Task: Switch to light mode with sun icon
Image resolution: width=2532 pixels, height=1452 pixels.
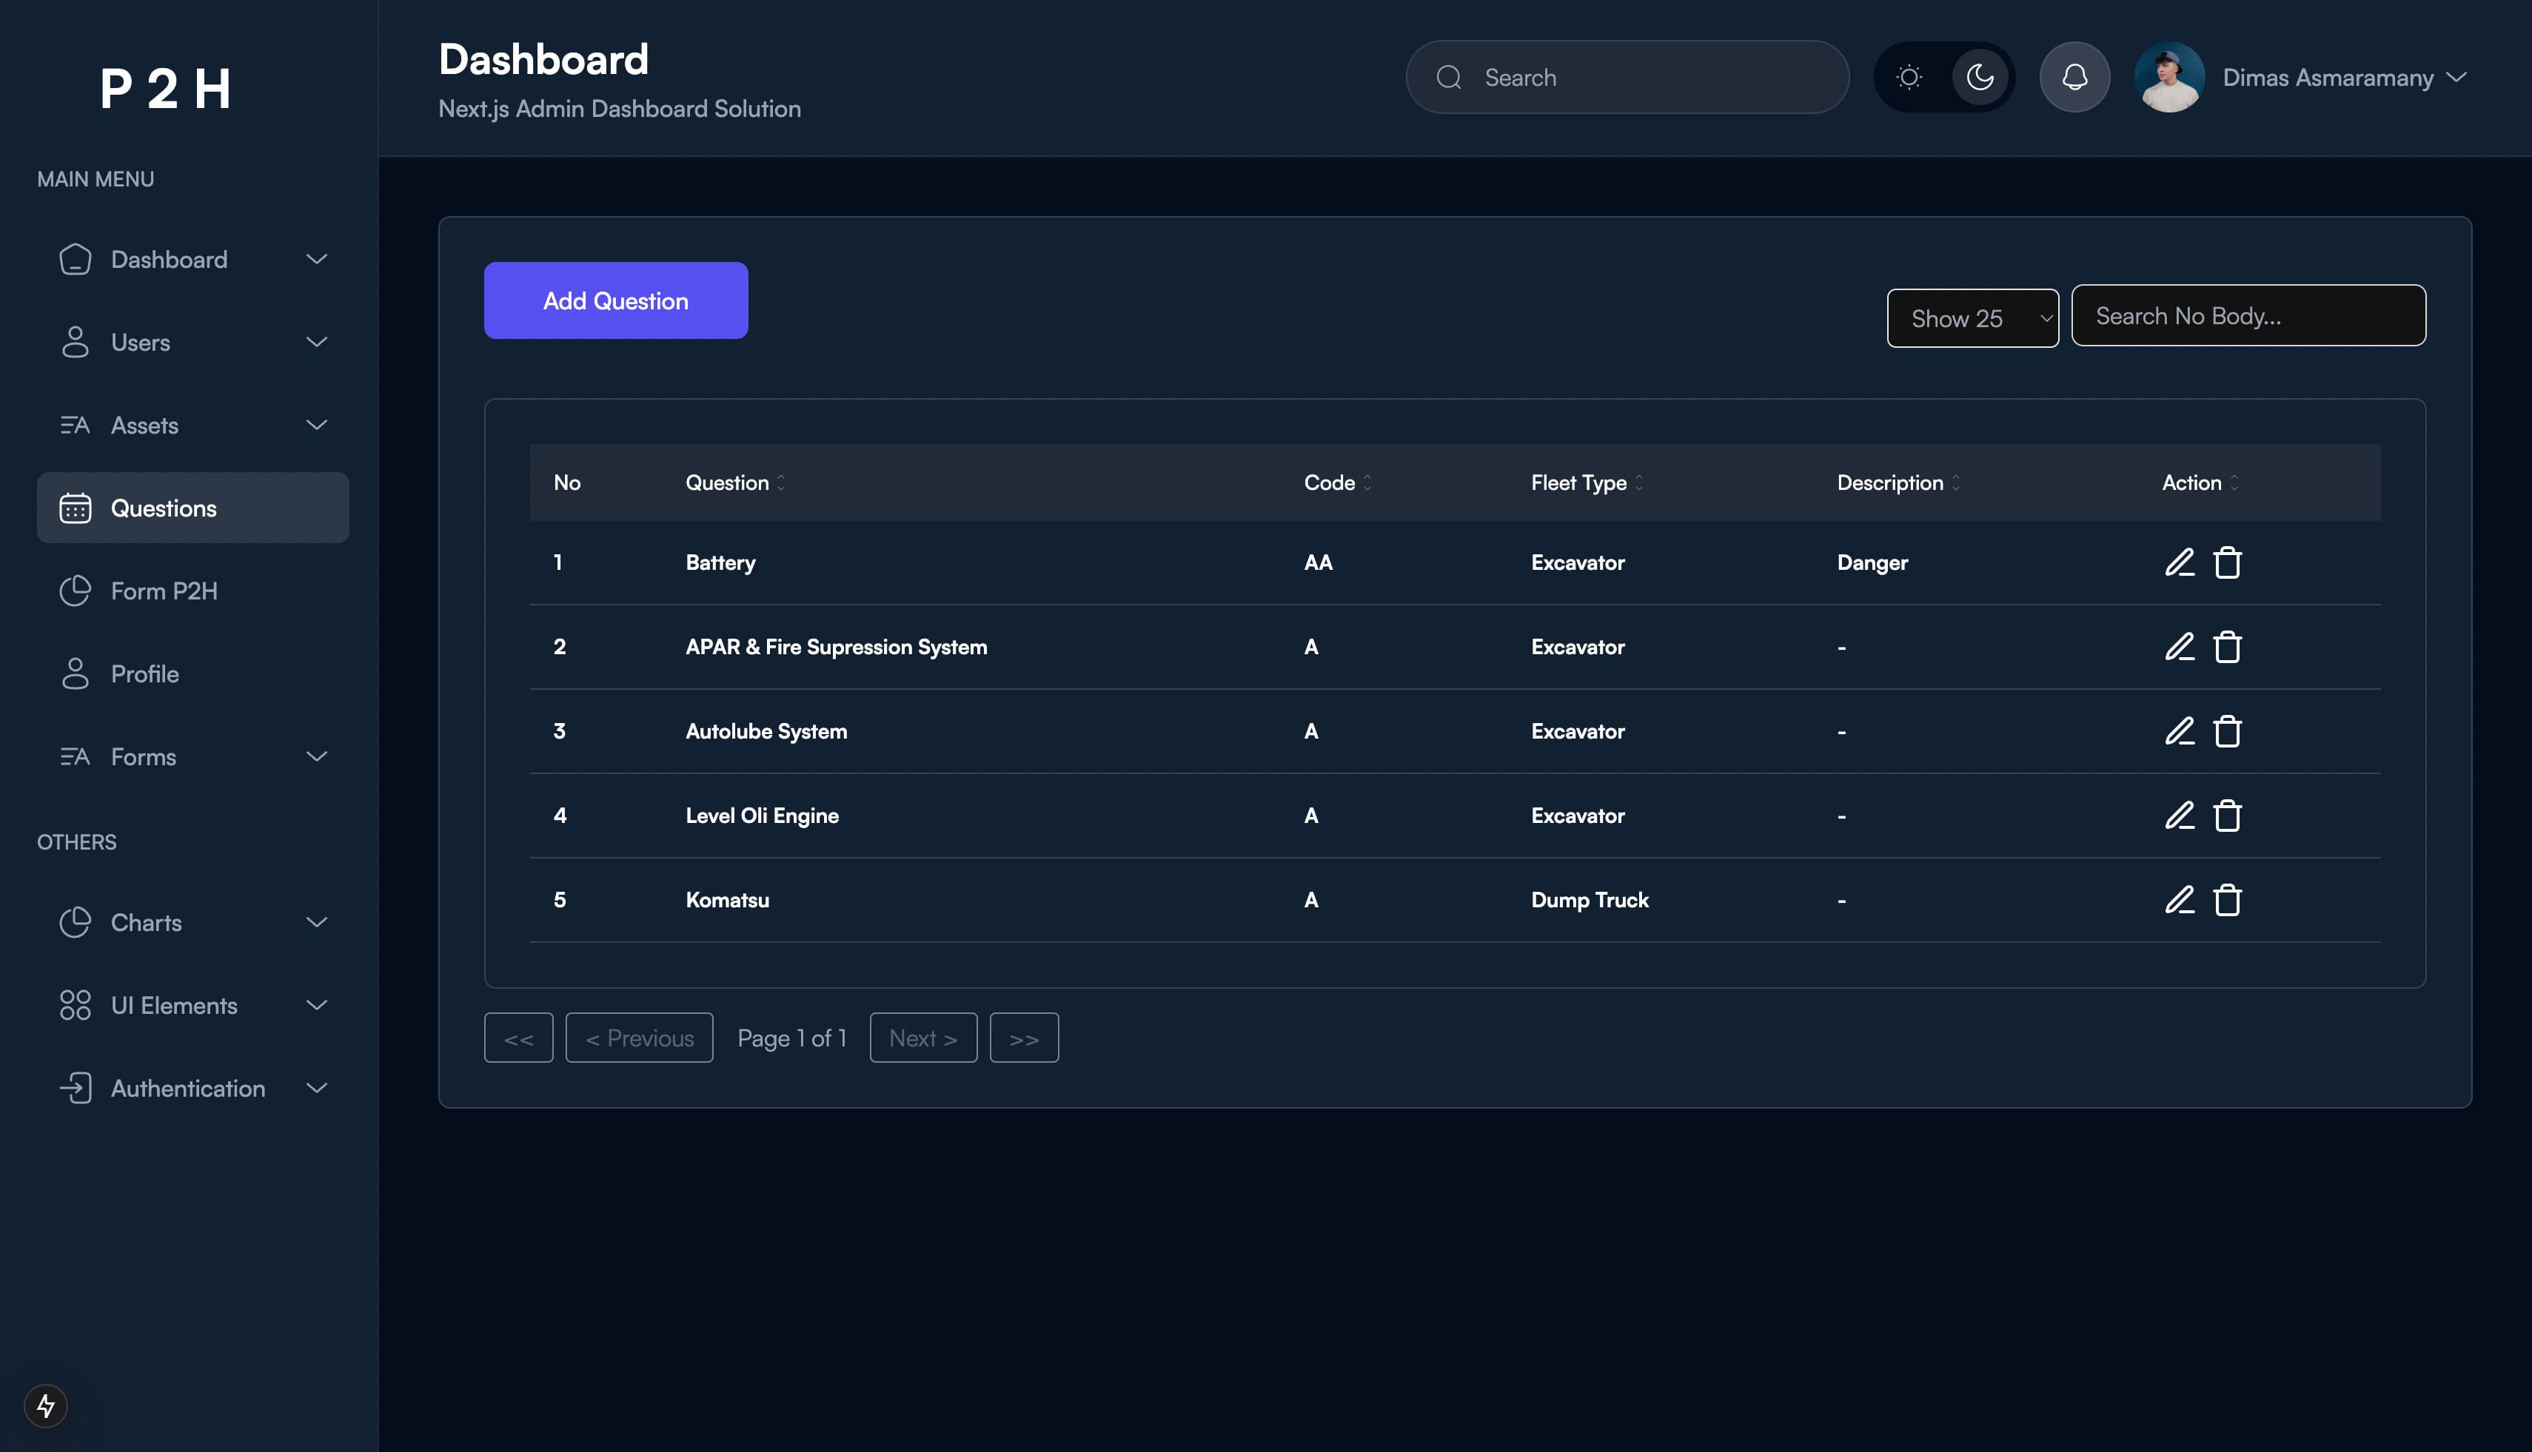Action: click(1909, 77)
